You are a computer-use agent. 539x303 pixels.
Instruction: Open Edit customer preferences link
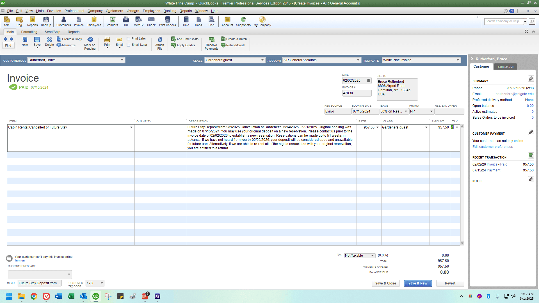click(492, 147)
